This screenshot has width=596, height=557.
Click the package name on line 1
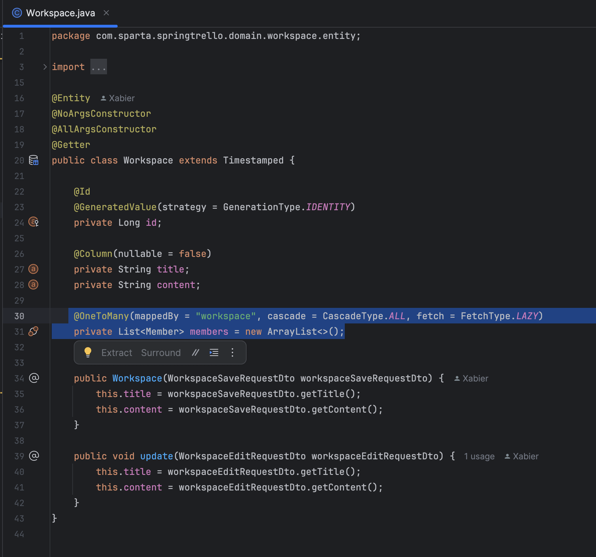pyautogui.click(x=226, y=36)
